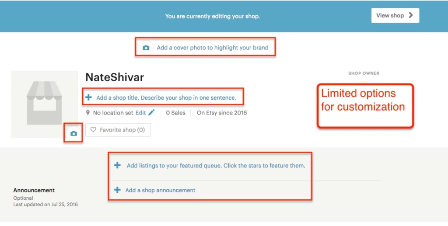Click the NateShivar shop name heading
The image size is (448, 226).
(x=115, y=77)
